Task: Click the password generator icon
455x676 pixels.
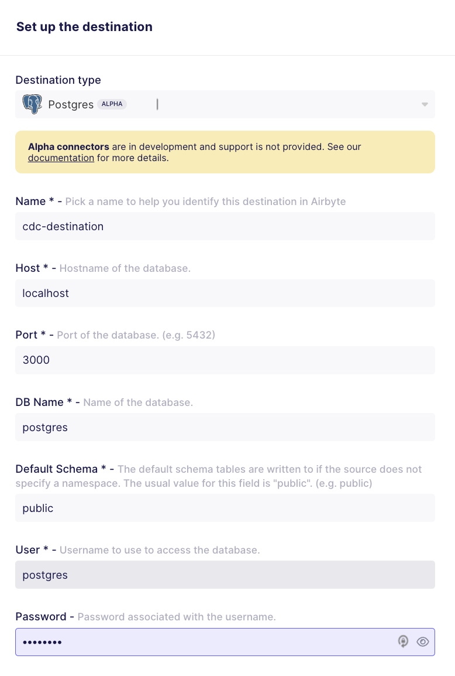Action: click(403, 641)
